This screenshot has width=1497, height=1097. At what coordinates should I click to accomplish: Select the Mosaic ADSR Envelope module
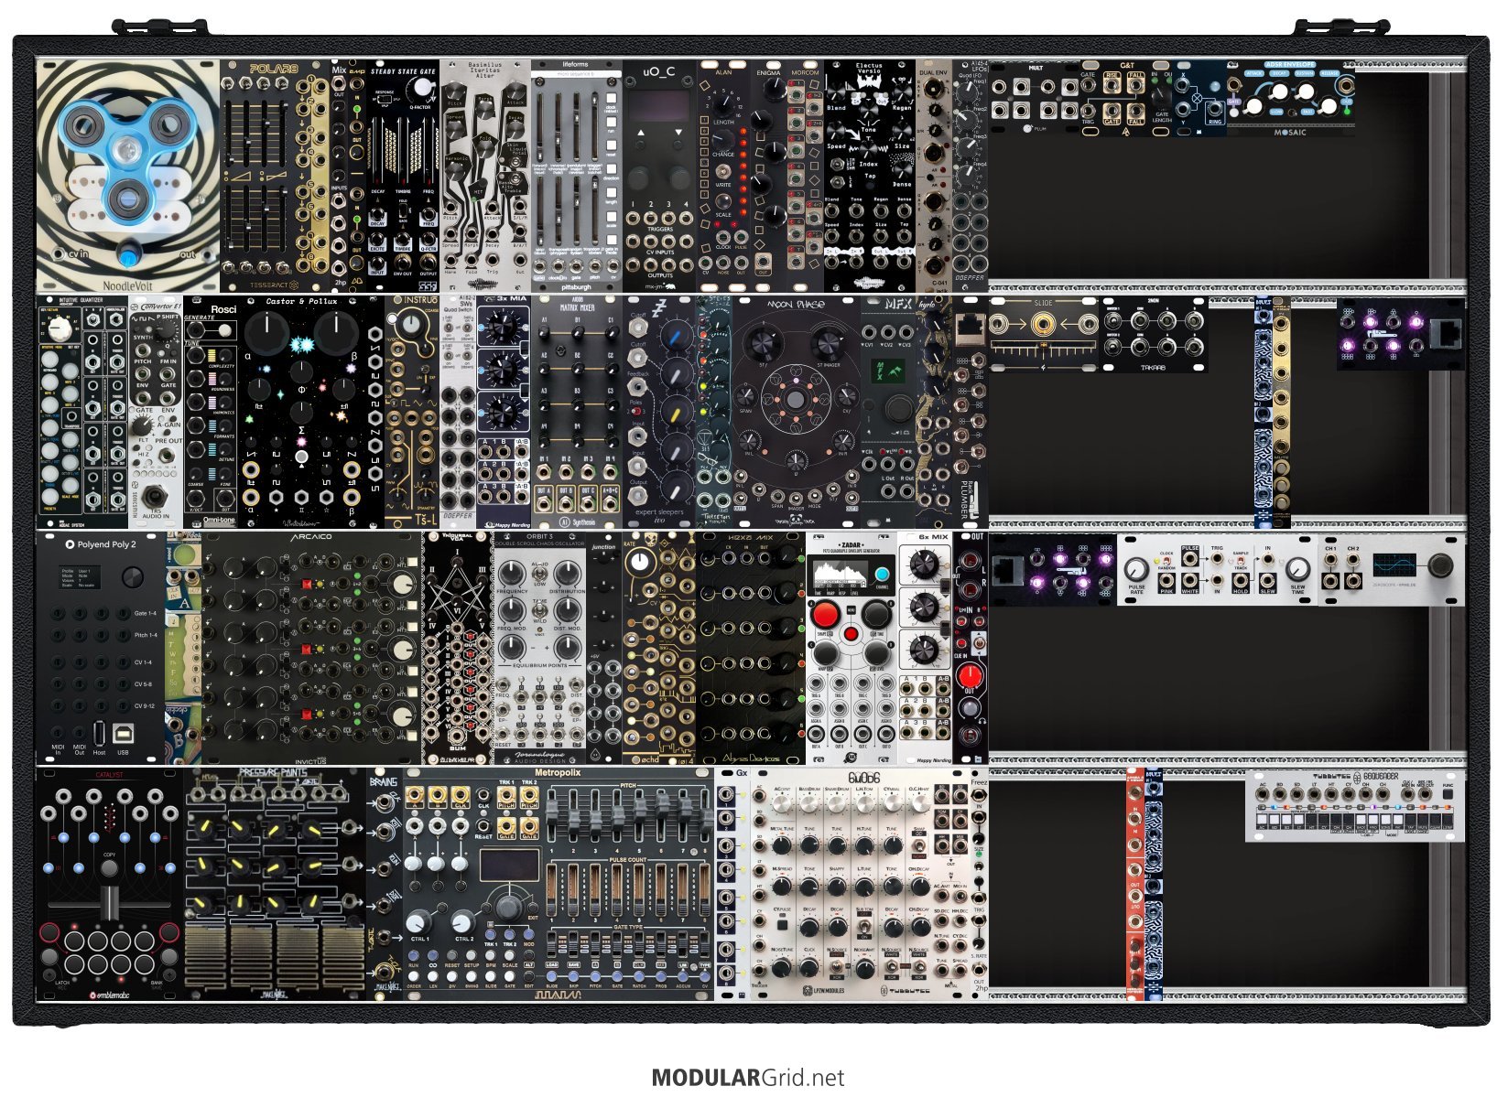coord(1290,97)
